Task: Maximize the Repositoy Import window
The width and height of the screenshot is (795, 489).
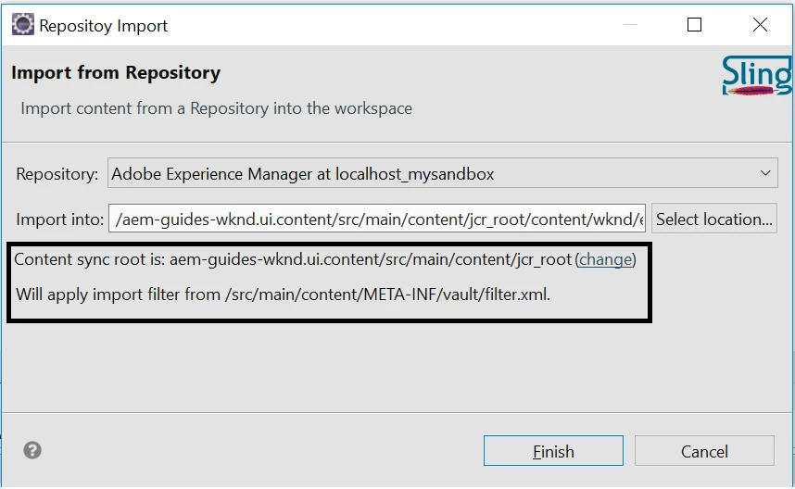Action: pos(694,24)
